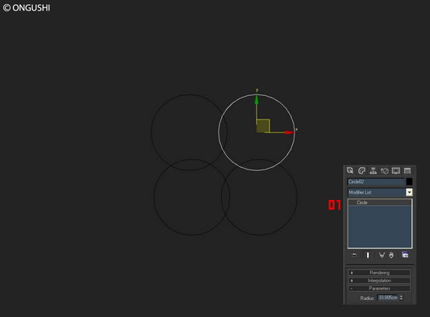
Task: Click the Radius value field
Action: point(388,298)
